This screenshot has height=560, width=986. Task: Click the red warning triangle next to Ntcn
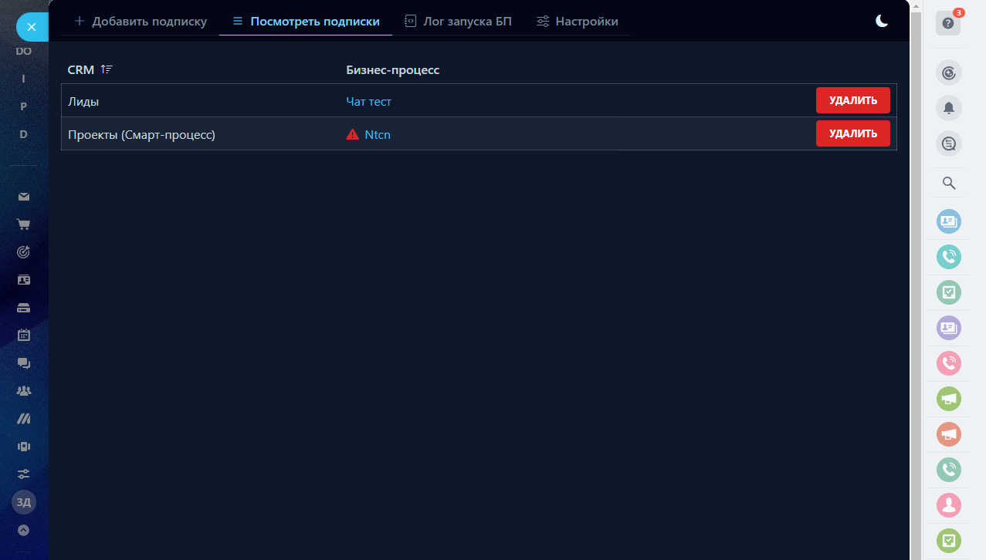[352, 134]
